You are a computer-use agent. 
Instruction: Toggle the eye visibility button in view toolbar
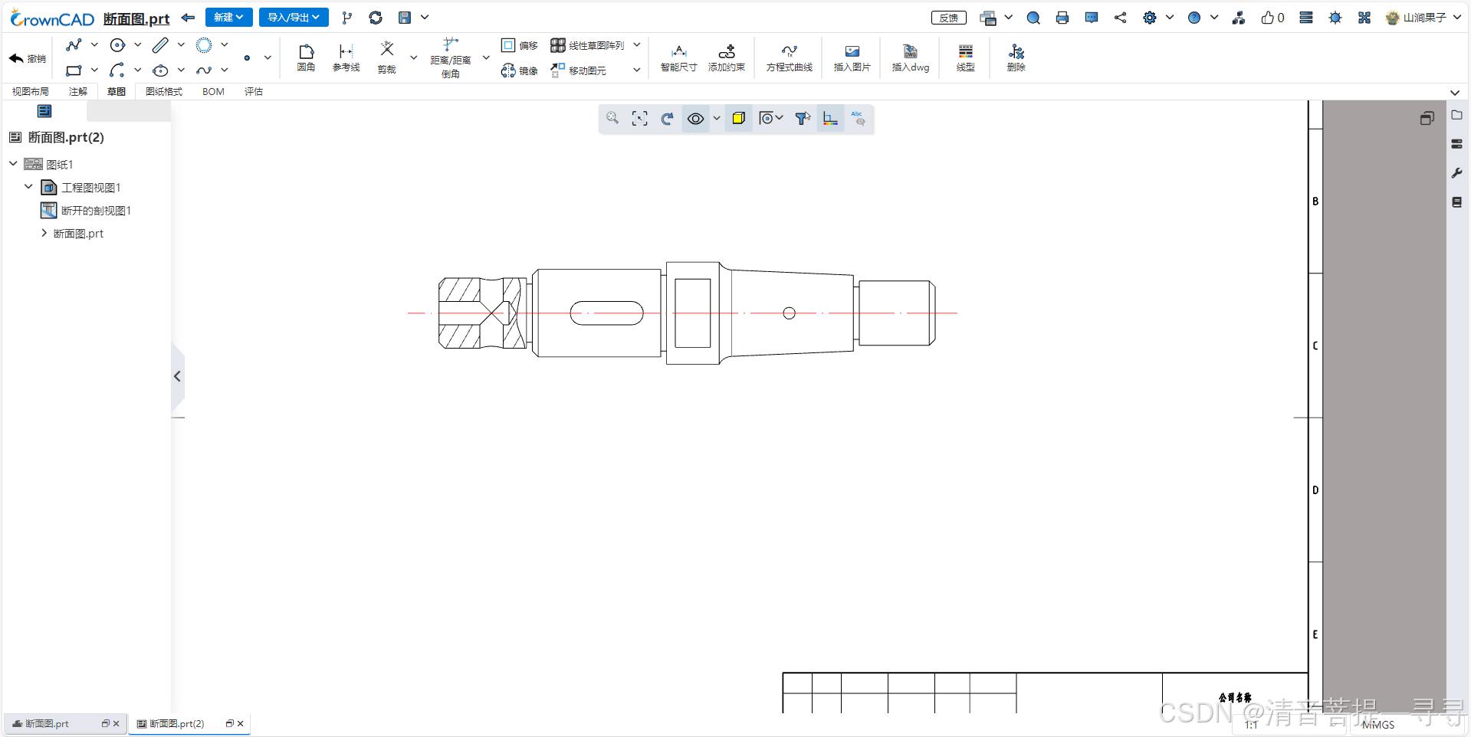click(695, 119)
